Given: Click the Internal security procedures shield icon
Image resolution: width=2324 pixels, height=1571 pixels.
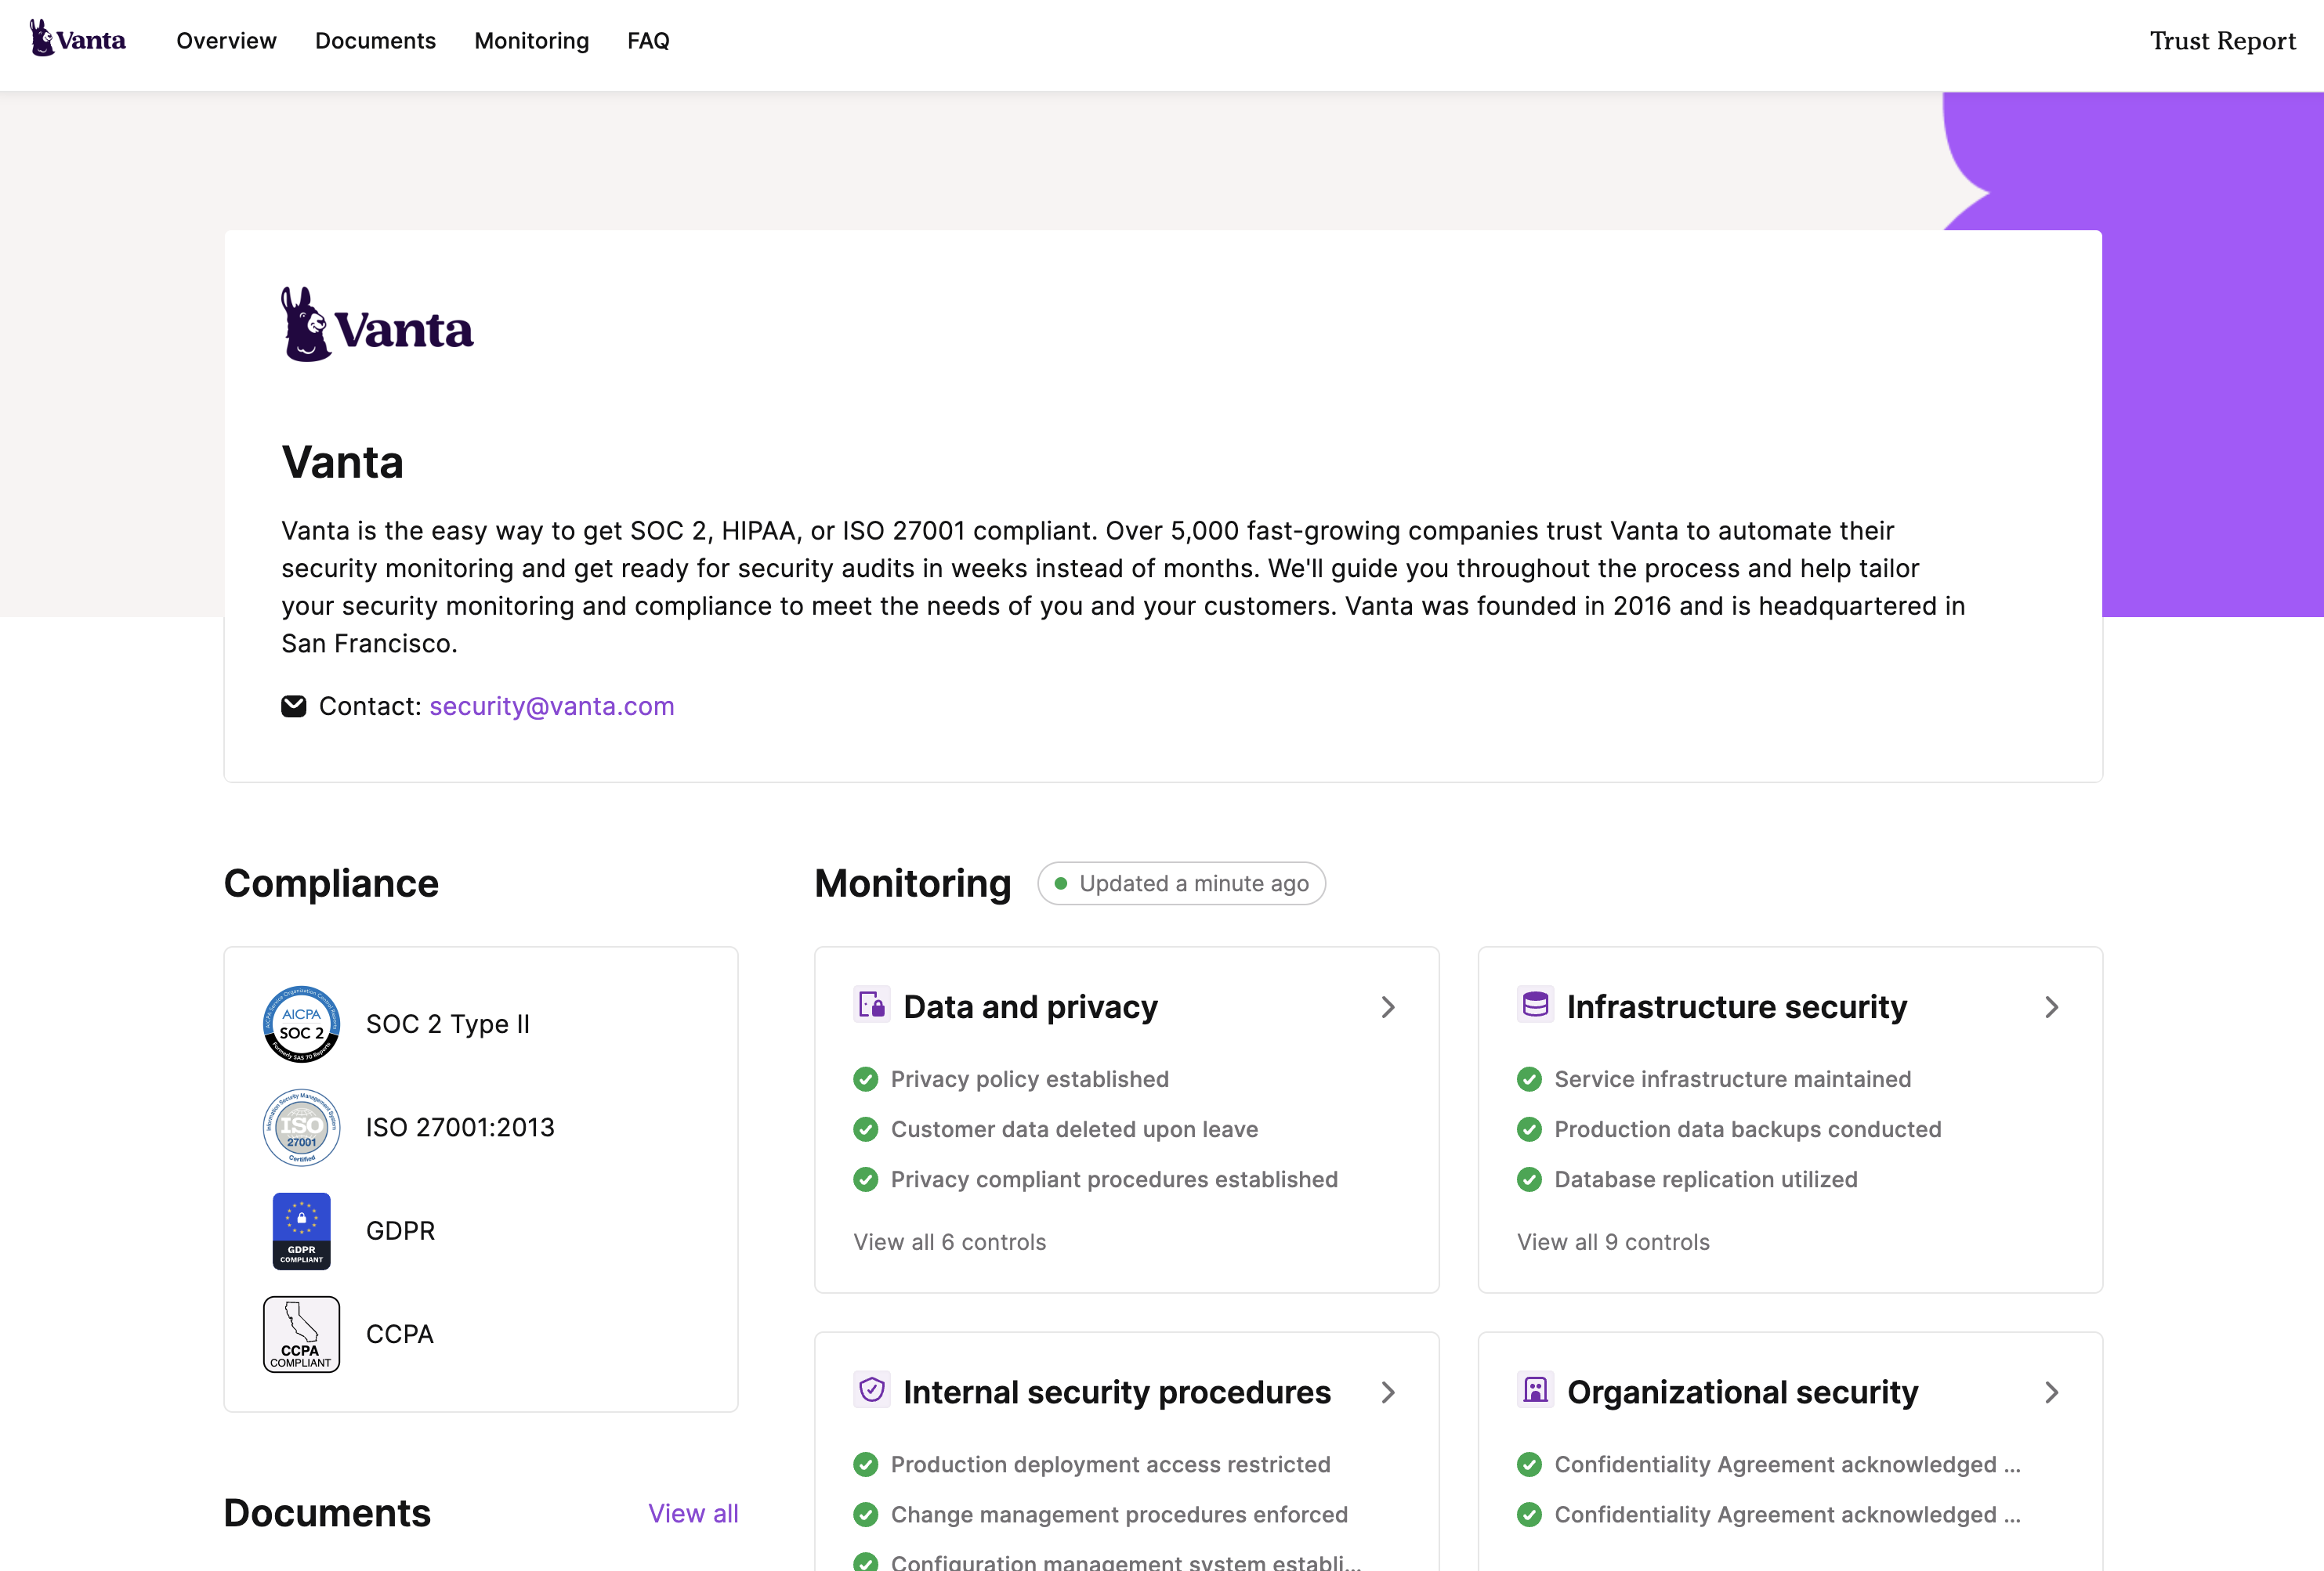Looking at the screenshot, I should point(871,1390).
